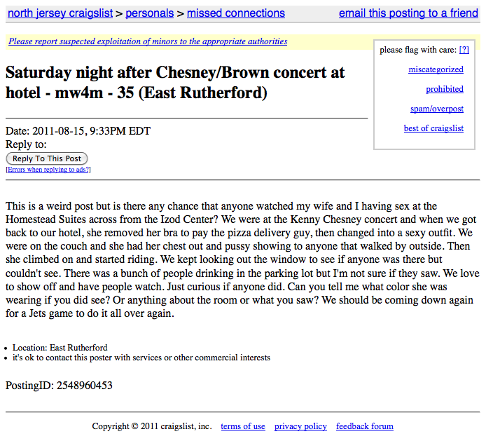486x441 pixels.
Task: Open the Errors when replying to ads link
Action: point(48,170)
